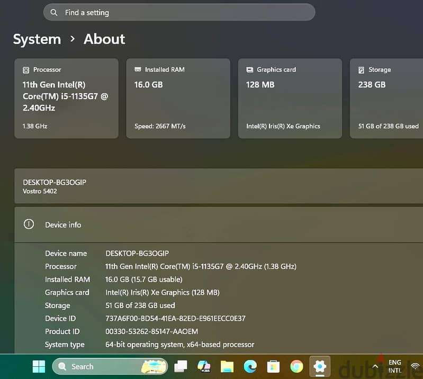Click the Device ID value 737A6F00-BD54

[175, 319]
